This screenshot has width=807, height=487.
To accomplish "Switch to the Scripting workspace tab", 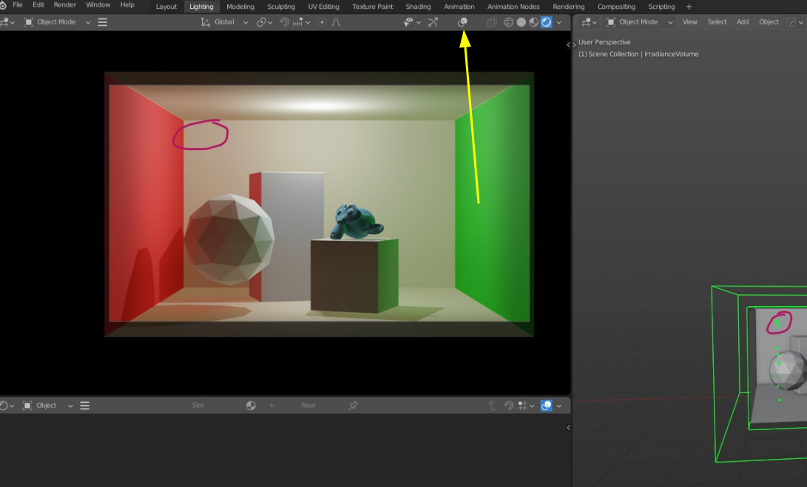I will pos(661,7).
